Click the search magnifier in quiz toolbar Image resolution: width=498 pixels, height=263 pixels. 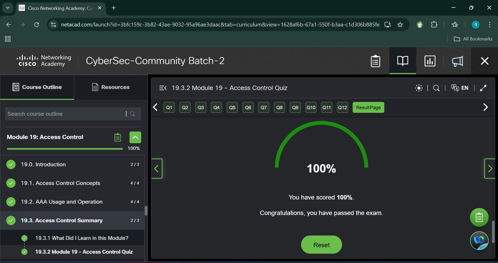coord(436,88)
